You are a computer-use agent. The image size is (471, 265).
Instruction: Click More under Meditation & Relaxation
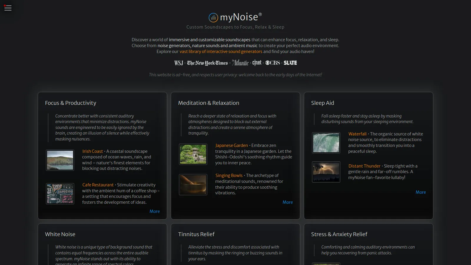pos(288,202)
